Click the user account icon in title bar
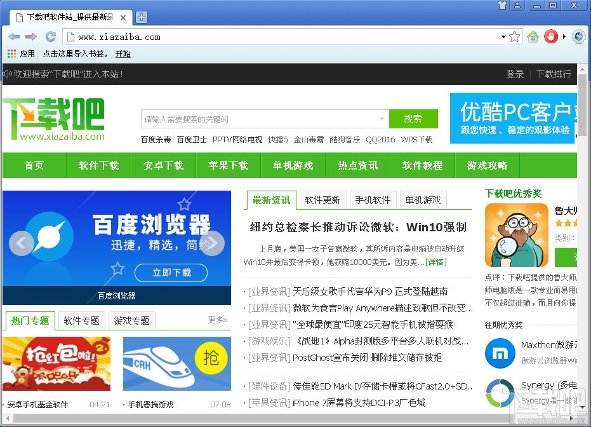The width and height of the screenshot is (591, 427). click(x=517, y=5)
